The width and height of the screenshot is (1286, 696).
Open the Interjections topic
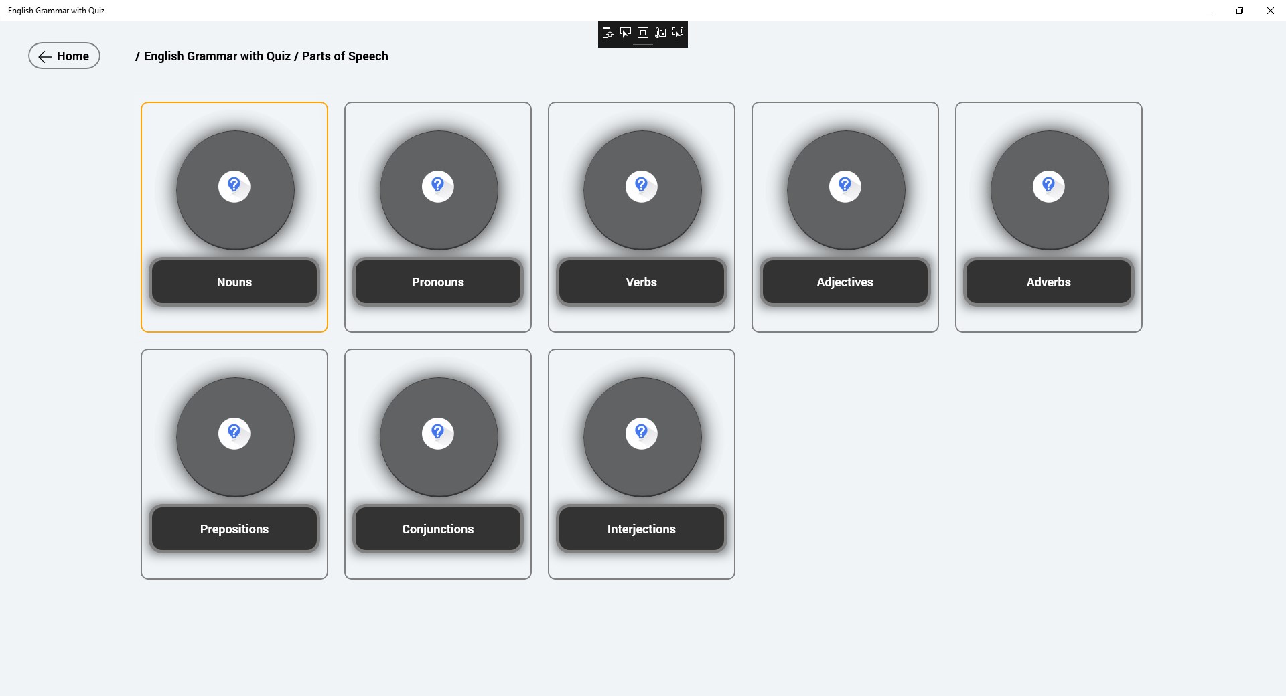click(x=642, y=529)
